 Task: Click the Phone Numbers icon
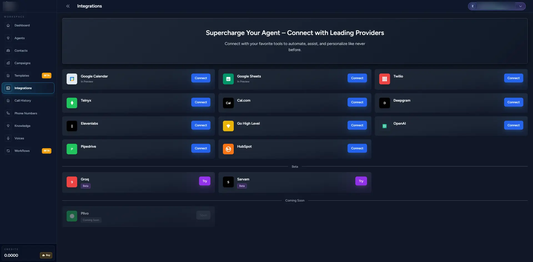click(8, 113)
